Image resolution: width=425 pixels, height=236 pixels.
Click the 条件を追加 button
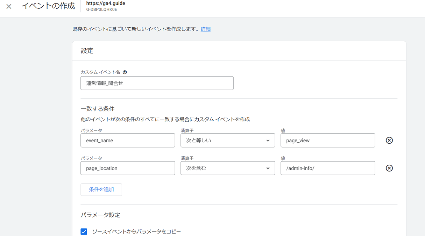point(101,189)
